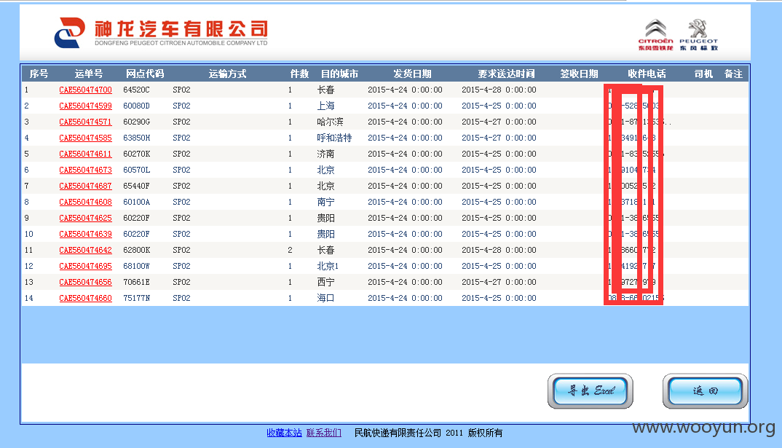Select network code 65440F cell

pos(136,186)
